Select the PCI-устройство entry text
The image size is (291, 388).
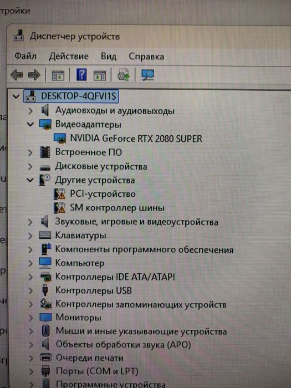click(x=103, y=194)
